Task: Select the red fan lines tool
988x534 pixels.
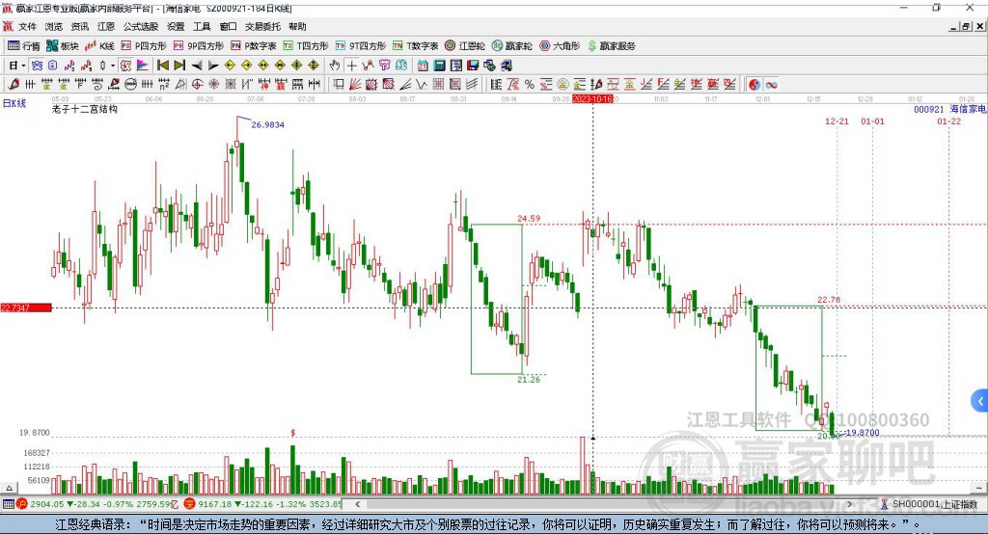Action: (355, 84)
